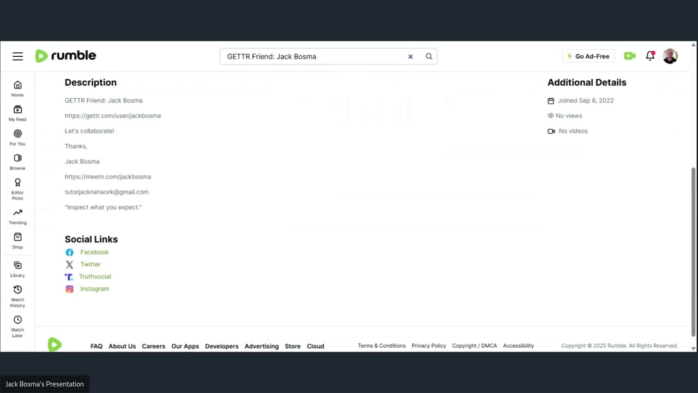Click the Go Ad-Free button

pyautogui.click(x=588, y=56)
